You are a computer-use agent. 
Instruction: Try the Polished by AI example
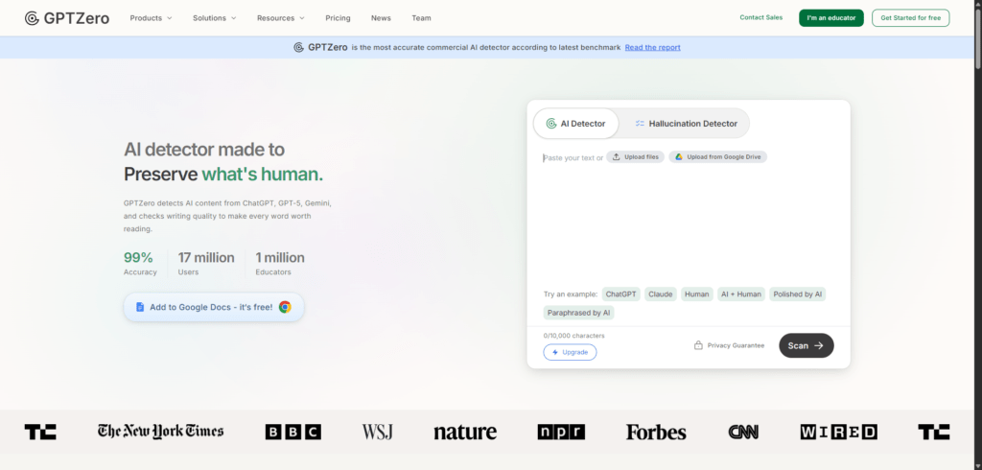(797, 294)
